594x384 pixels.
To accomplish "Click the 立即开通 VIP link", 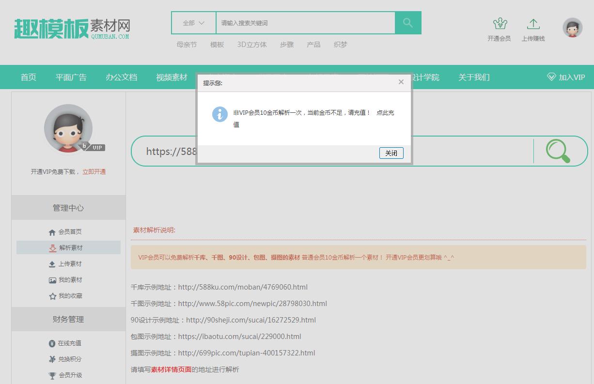I will [x=94, y=171].
